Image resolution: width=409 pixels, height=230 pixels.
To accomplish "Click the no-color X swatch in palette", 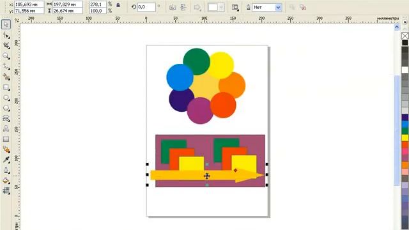I will click(405, 36).
